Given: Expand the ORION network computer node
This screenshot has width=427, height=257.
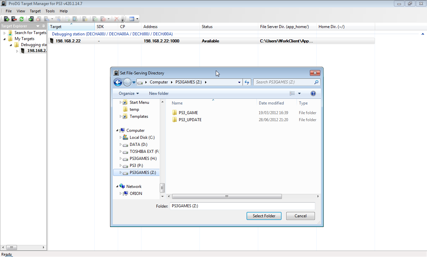Looking at the screenshot, I should coord(120,194).
